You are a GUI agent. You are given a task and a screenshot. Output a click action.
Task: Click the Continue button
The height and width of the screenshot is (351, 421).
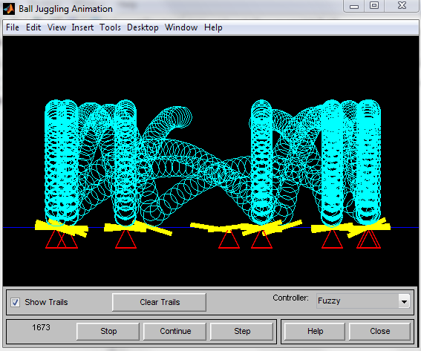tap(175, 331)
